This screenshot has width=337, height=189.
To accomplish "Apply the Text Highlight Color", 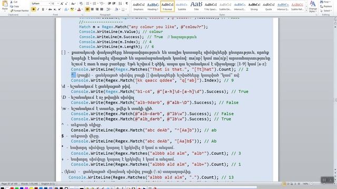I will coord(73,9).
